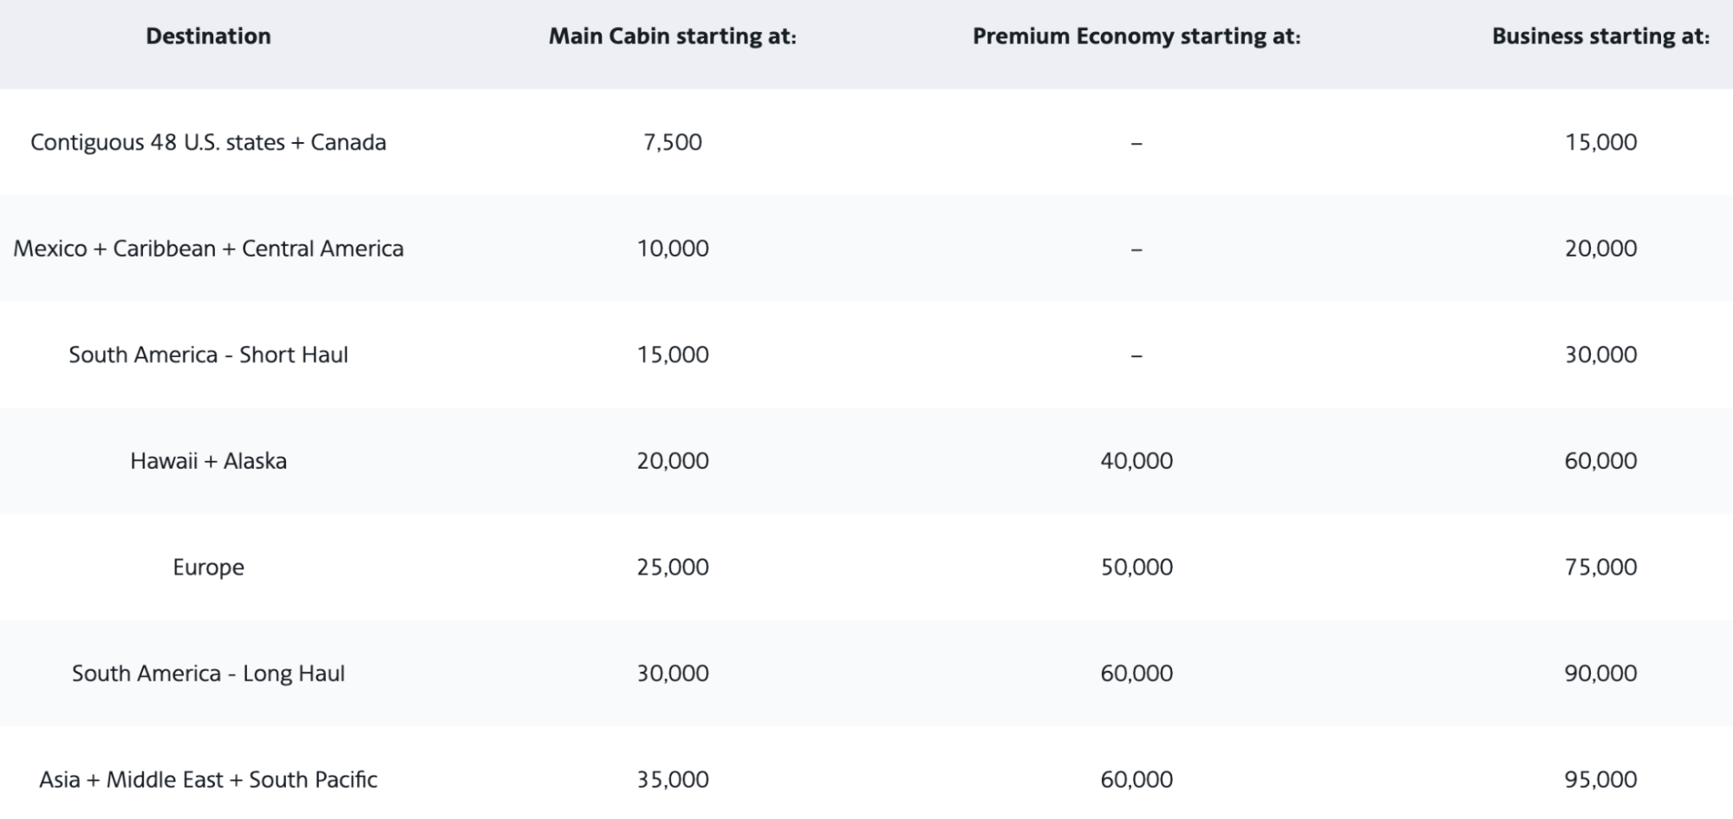This screenshot has height=819, width=1733.
Task: Click the Destination column header
Action: (208, 36)
